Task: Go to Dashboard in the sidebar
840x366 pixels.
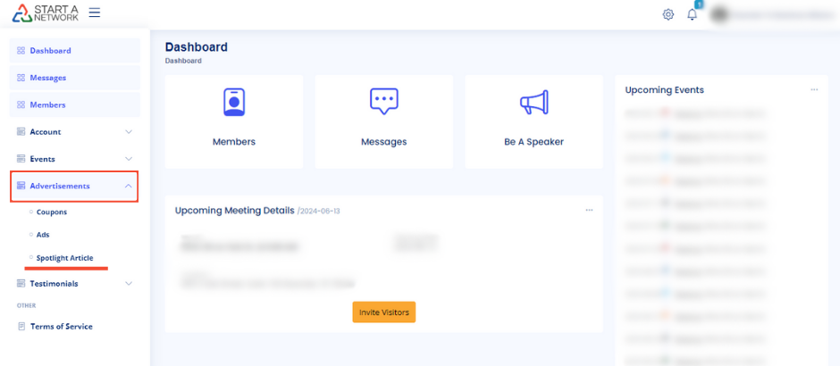Action: [50, 51]
